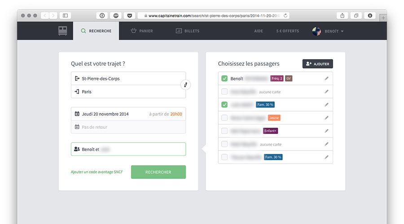This screenshot has width=404, height=224.
Task: Edit the Enfant+ passenger pencil icon
Action: tap(326, 131)
